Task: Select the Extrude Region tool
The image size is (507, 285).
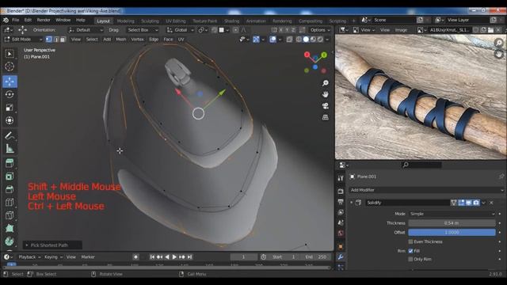Action: [10, 163]
